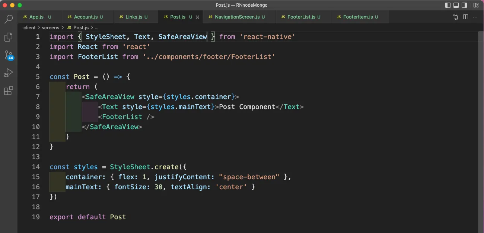Open the Extensions view
Viewport: 484px width, 233px height.
click(x=9, y=91)
